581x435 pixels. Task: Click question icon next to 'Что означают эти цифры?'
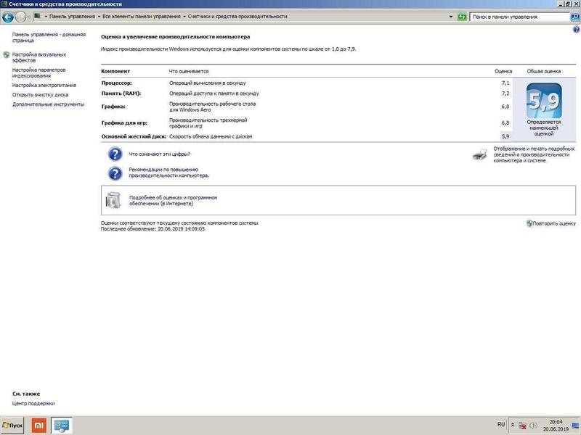tap(115, 154)
